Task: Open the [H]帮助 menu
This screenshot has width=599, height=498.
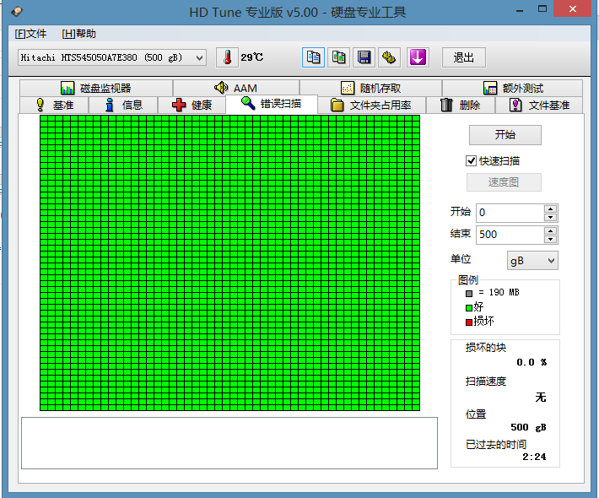Action: tap(78, 34)
